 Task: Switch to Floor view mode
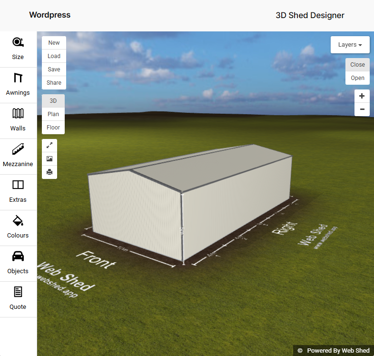point(53,128)
